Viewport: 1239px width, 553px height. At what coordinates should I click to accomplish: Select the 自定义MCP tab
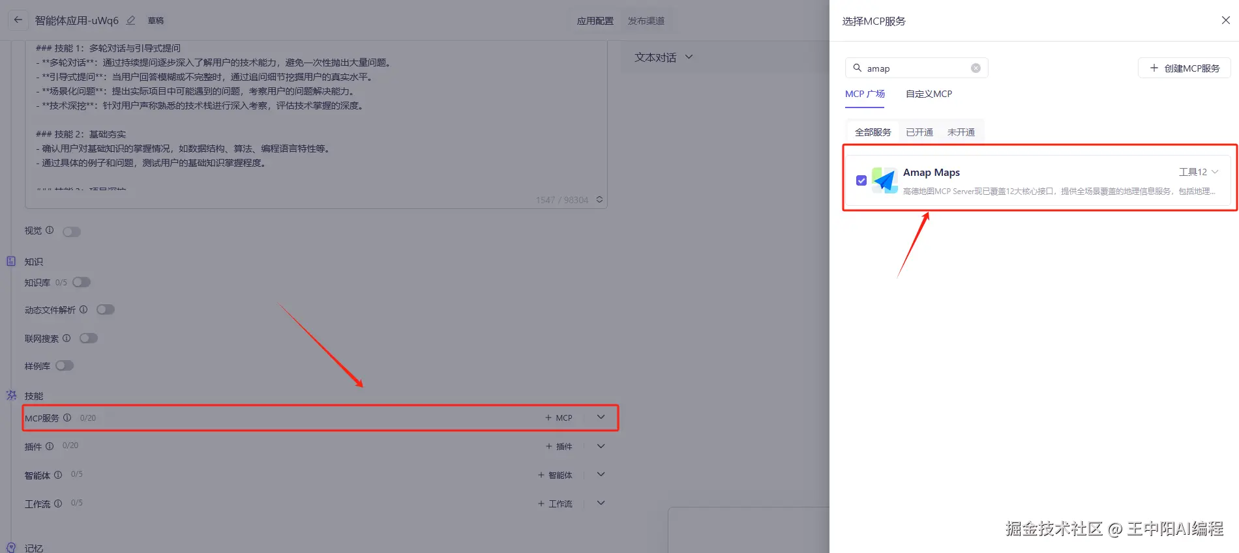[x=929, y=94]
